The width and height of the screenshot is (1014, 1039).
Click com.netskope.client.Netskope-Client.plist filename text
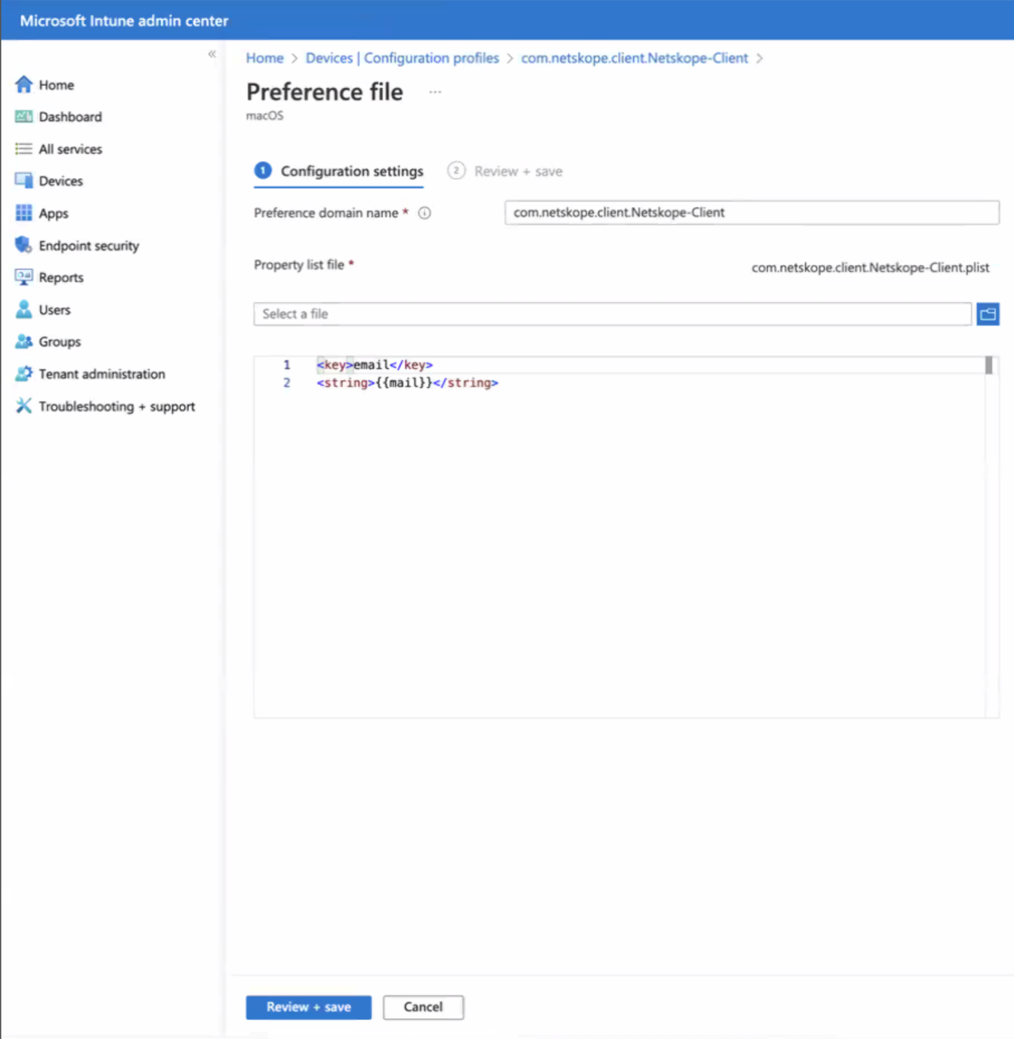(870, 268)
